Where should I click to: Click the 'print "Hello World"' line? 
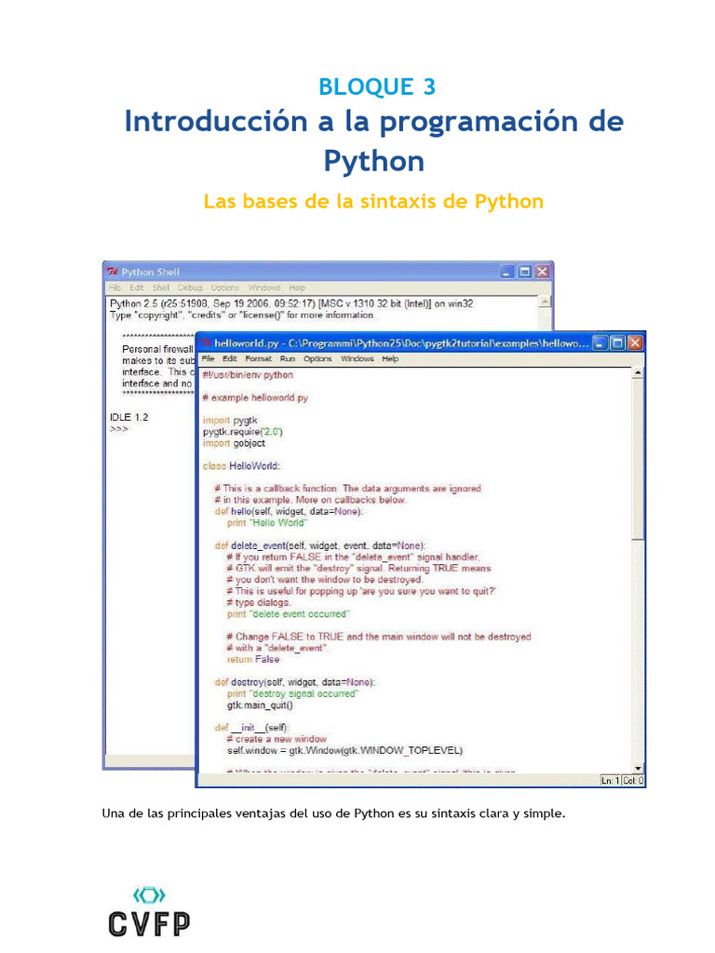(x=267, y=523)
